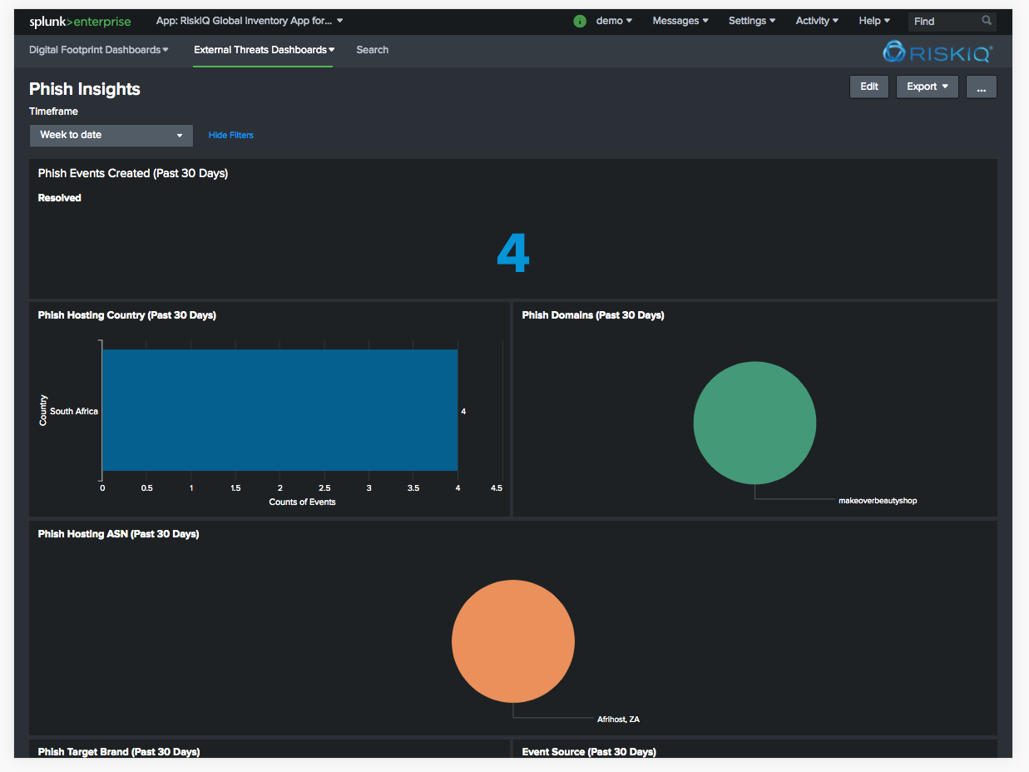The image size is (1029, 772).
Task: Go to the Search tab
Action: pyautogui.click(x=372, y=50)
